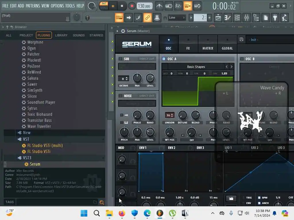Enable the OSC B checkbox
Viewport: 294px width, 220px height.
(x=242, y=59)
